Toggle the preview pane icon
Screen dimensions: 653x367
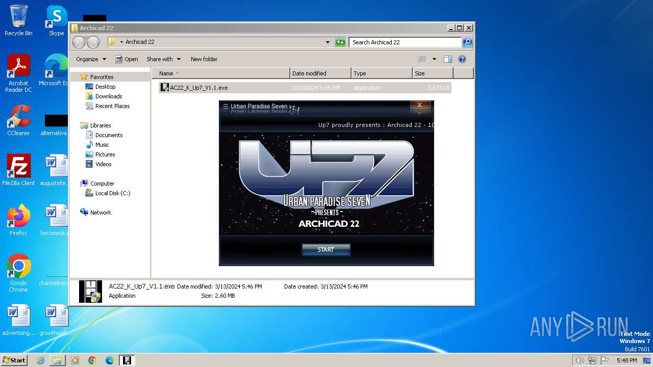click(x=448, y=59)
